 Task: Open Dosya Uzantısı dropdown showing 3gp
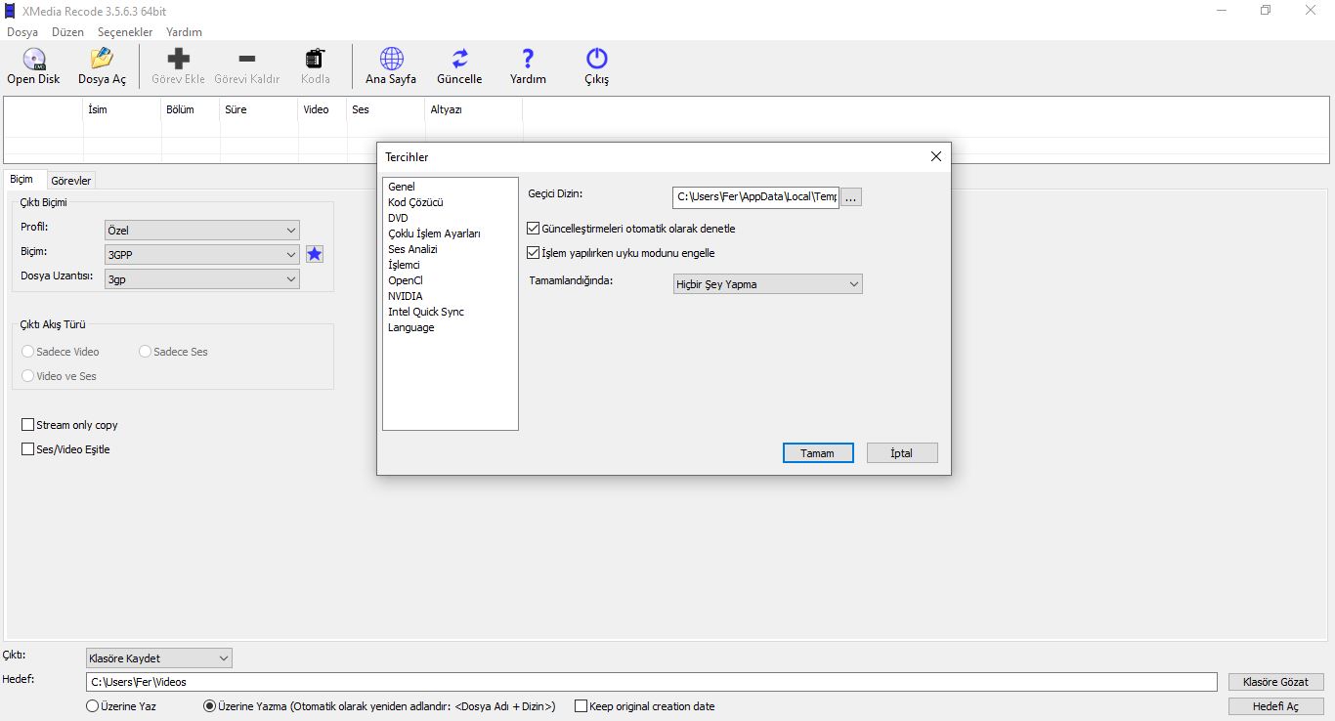point(202,279)
